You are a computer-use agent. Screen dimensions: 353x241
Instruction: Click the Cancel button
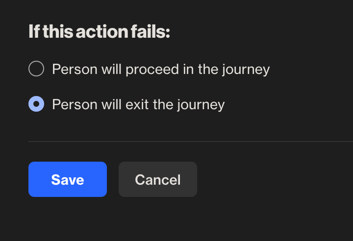click(x=158, y=179)
